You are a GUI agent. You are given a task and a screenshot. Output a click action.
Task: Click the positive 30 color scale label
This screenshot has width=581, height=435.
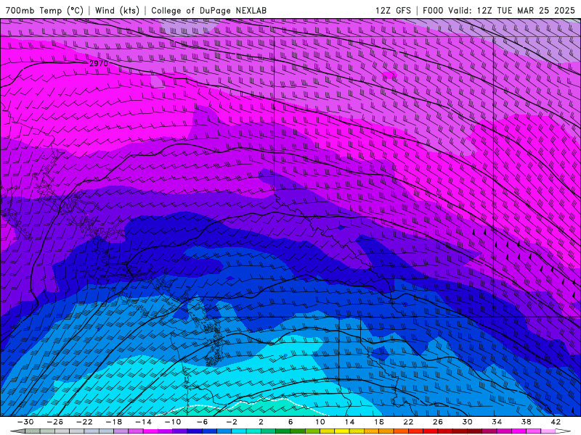[x=467, y=422]
